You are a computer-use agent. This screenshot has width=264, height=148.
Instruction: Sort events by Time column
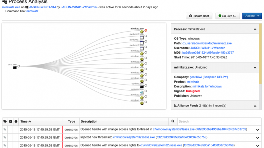(x=26, y=121)
